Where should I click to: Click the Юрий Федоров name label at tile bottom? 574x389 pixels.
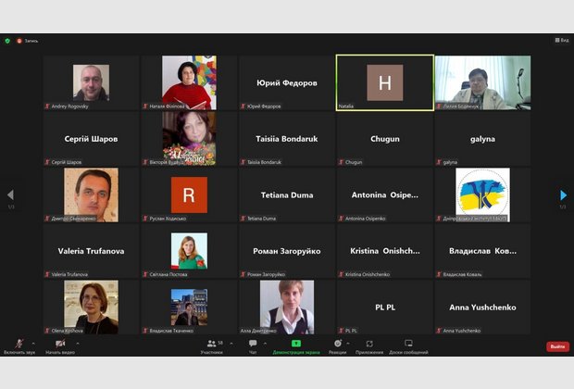click(264, 107)
